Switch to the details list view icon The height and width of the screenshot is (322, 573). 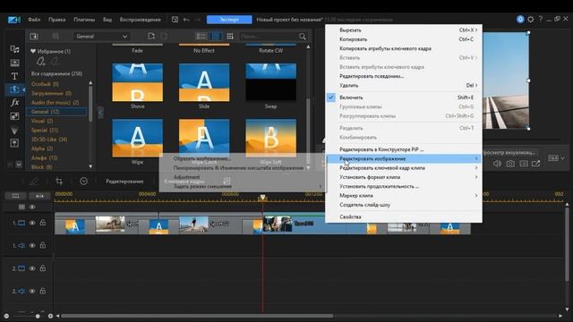click(201, 36)
